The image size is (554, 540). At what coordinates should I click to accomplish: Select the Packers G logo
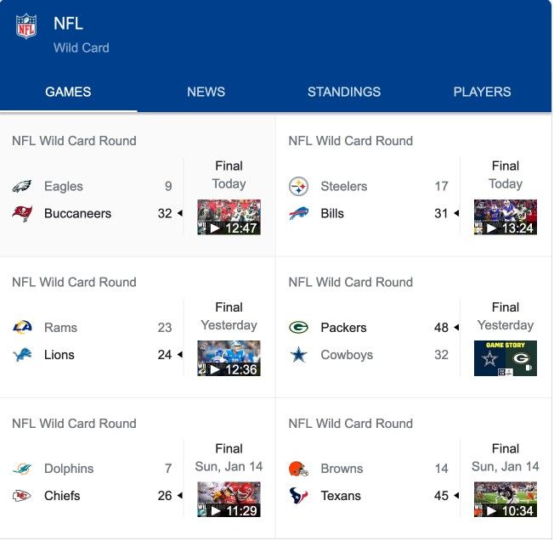point(298,327)
